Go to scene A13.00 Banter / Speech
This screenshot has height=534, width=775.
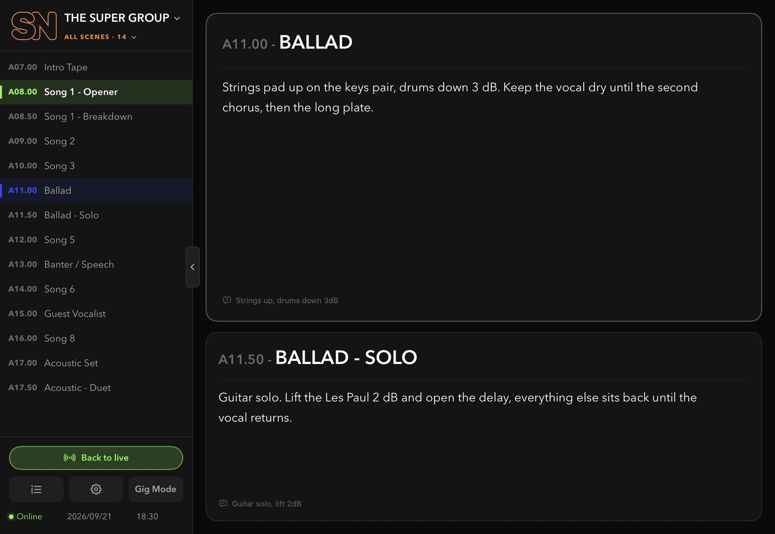pyautogui.click(x=96, y=264)
